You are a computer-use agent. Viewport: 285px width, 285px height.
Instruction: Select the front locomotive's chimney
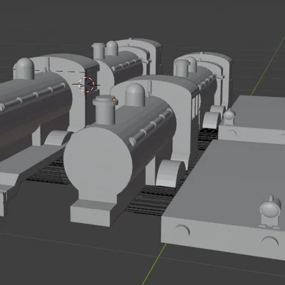105,110
